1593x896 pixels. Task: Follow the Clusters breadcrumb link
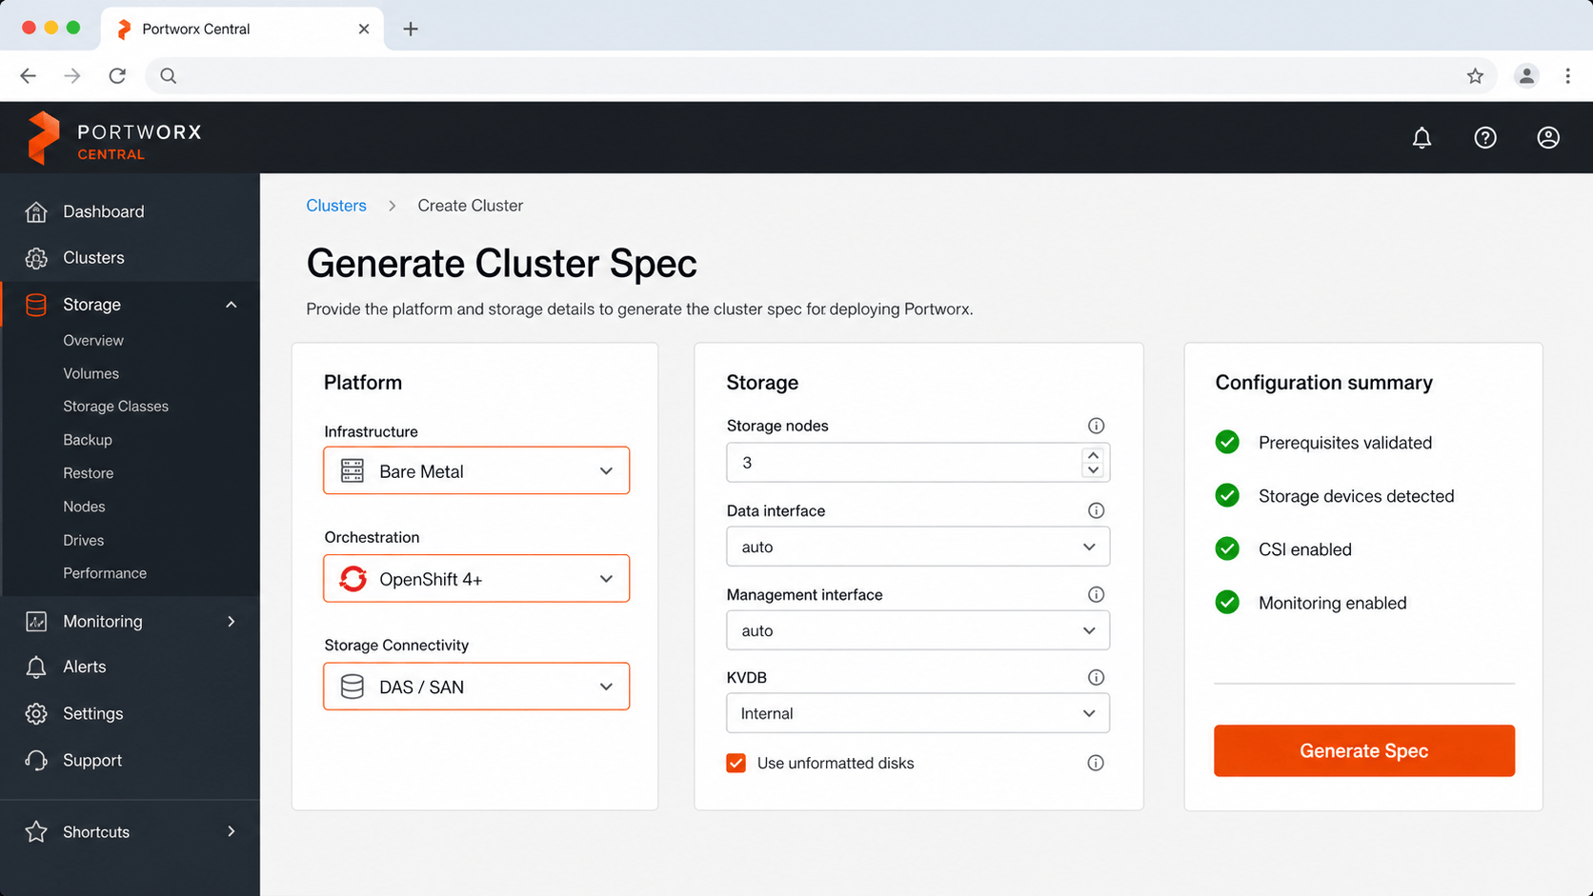[336, 206]
